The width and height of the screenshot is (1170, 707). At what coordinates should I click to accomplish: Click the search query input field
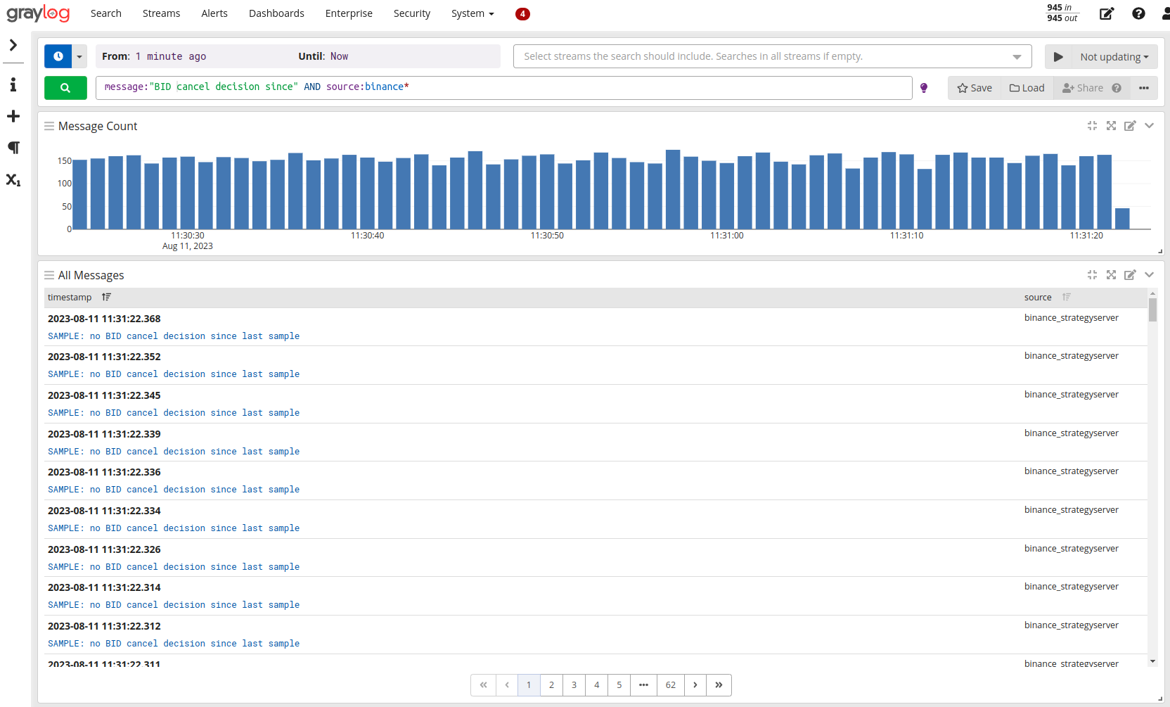503,87
